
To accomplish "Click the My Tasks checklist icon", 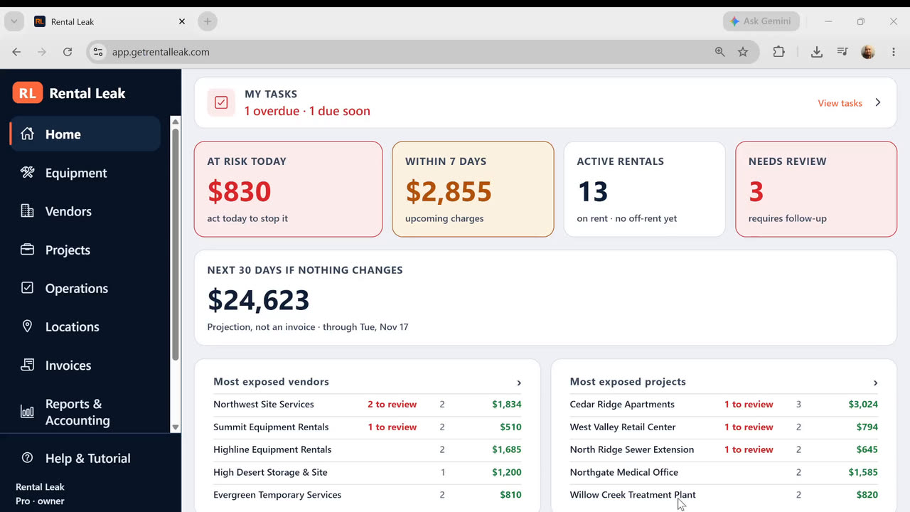I will [221, 102].
